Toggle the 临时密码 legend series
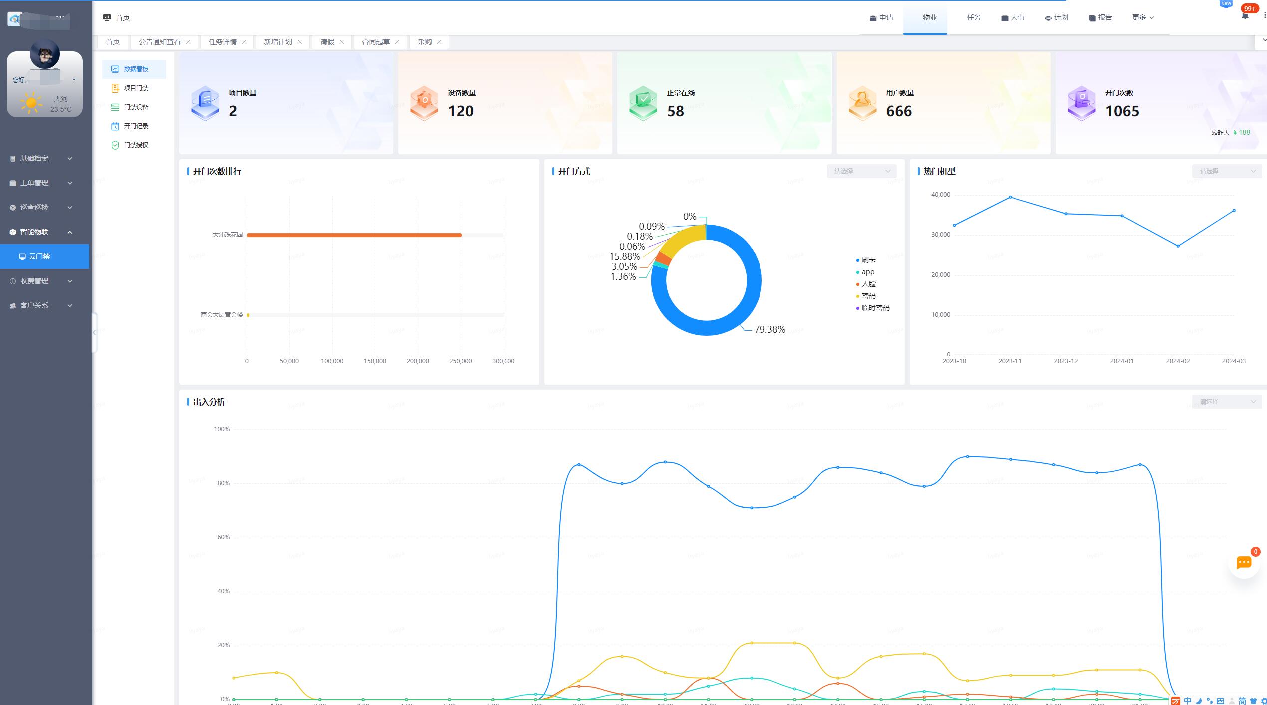 click(873, 308)
